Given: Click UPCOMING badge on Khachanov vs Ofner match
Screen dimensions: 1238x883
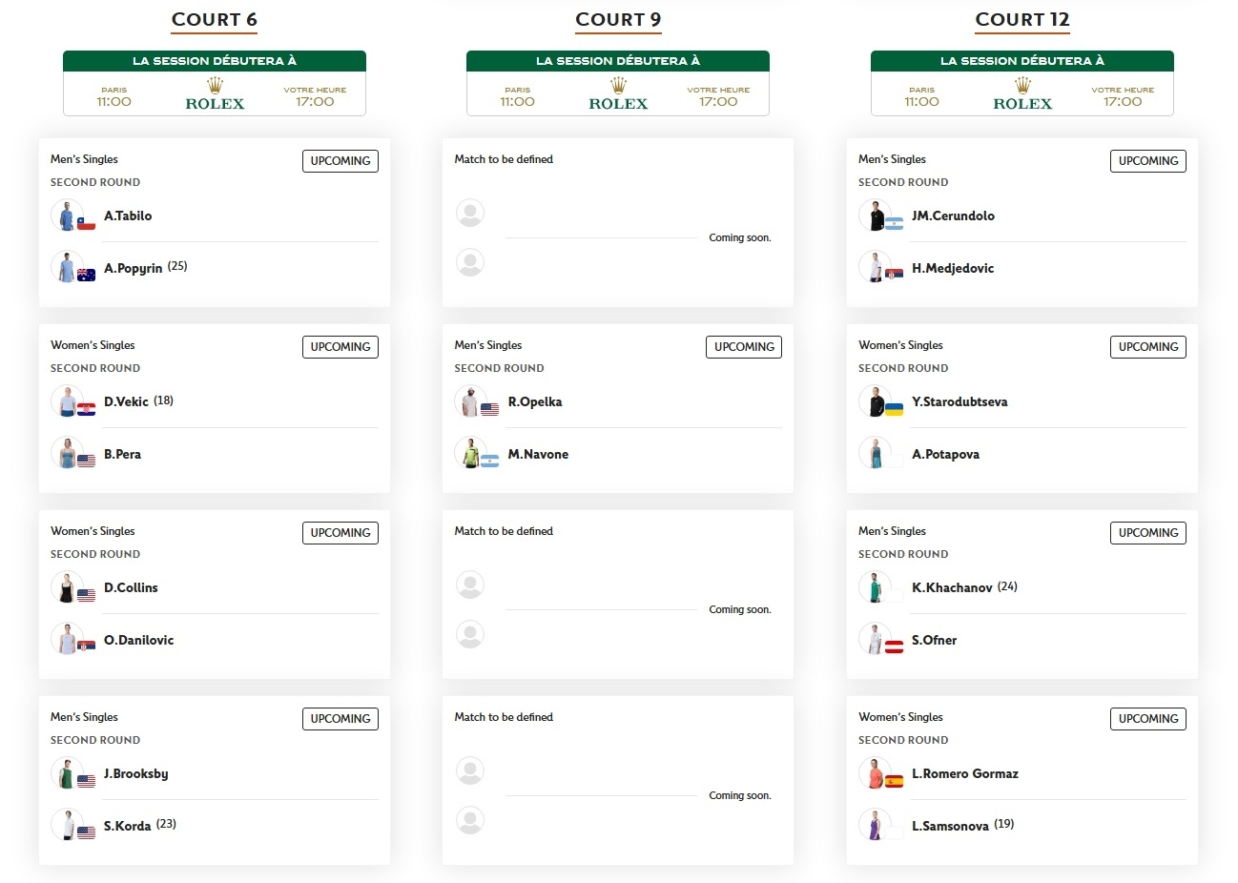Looking at the screenshot, I should 1148,533.
